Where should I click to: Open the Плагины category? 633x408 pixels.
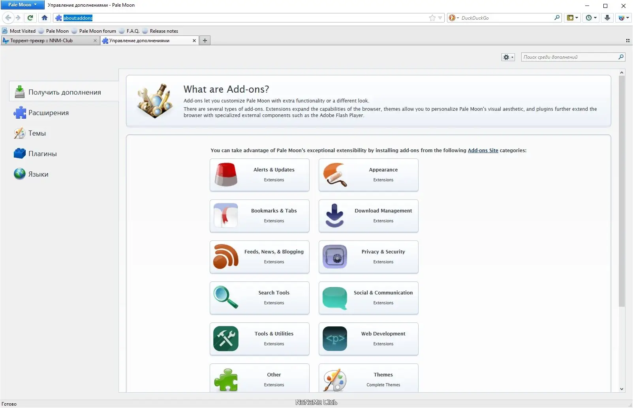pyautogui.click(x=64, y=154)
